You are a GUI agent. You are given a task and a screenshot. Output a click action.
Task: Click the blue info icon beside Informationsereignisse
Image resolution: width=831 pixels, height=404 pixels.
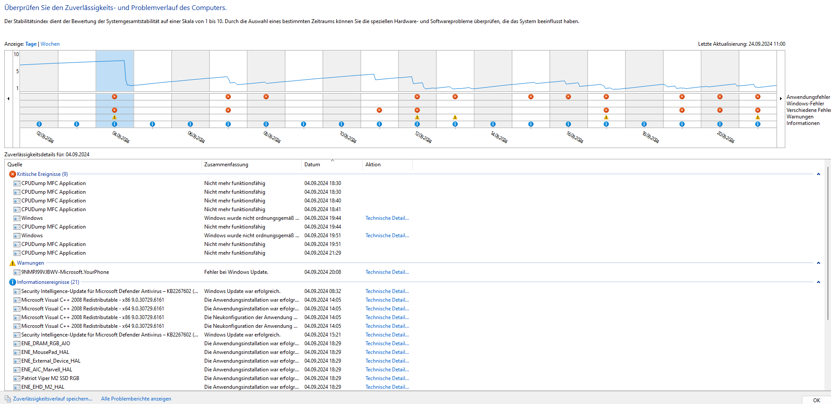coord(12,282)
